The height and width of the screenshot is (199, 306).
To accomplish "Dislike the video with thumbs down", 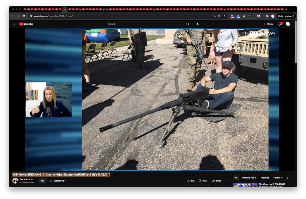I will pos(203,181).
